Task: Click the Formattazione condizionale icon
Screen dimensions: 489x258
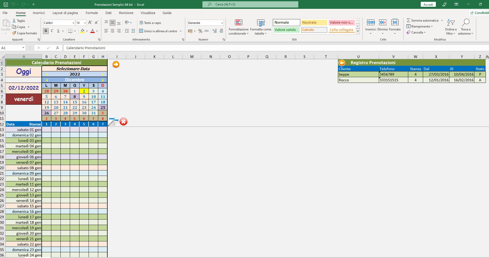Action: [238, 23]
